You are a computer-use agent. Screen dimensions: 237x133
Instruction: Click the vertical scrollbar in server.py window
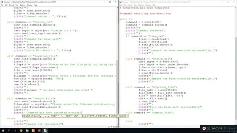pos(117,66)
